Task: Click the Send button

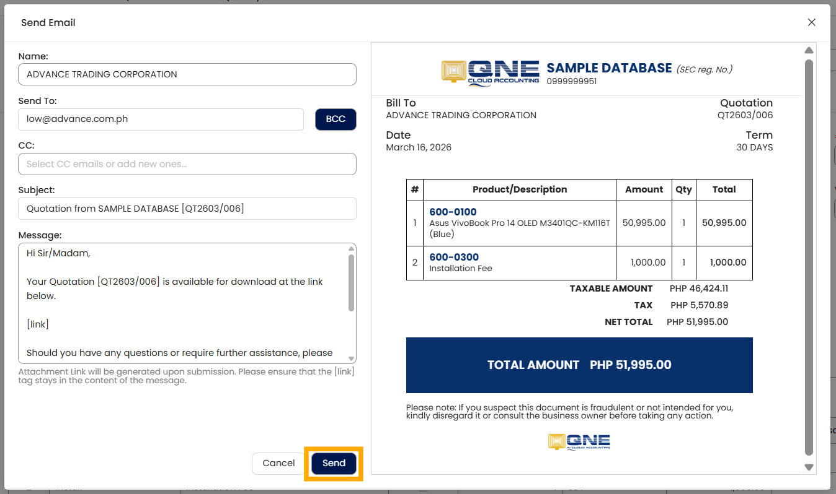Action: point(334,463)
